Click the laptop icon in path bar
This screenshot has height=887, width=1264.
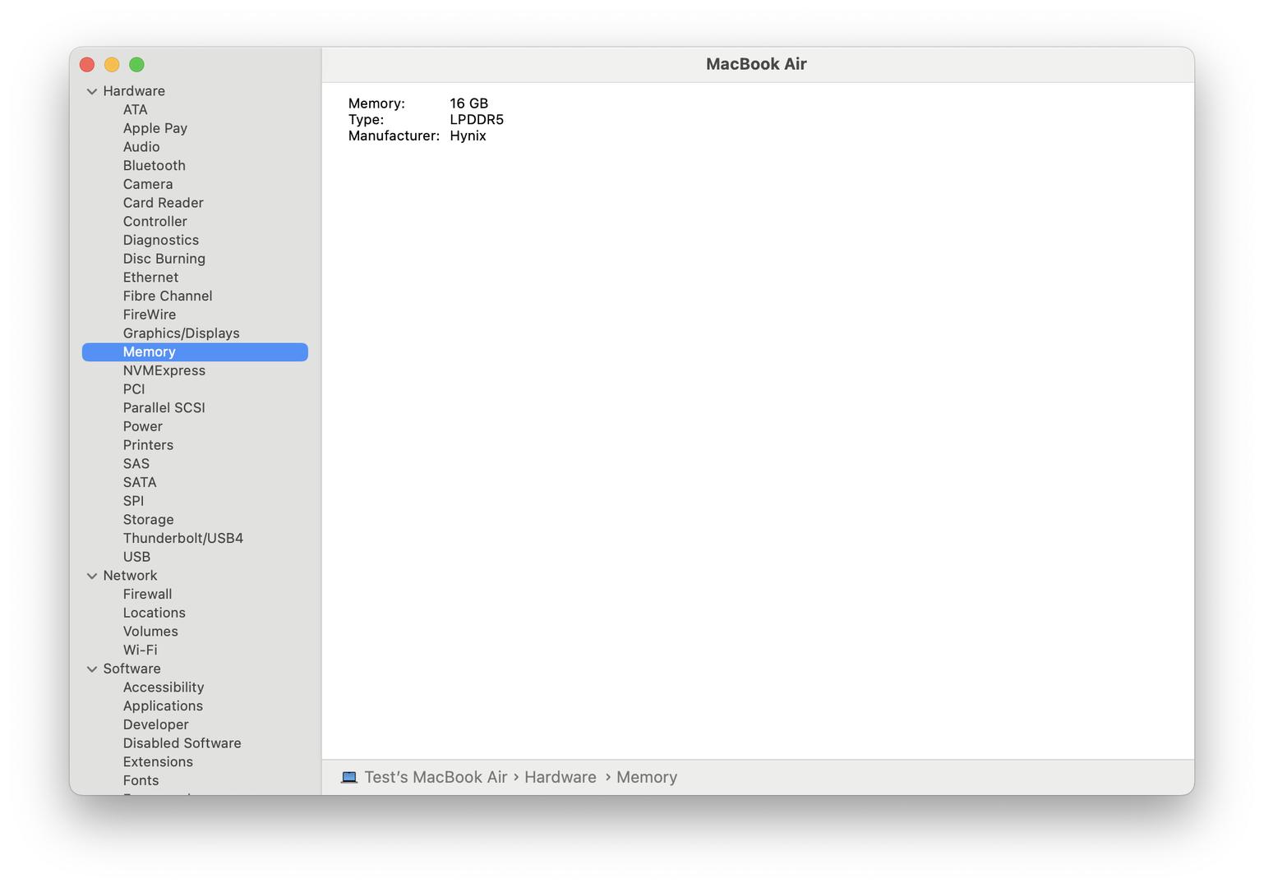[349, 778]
